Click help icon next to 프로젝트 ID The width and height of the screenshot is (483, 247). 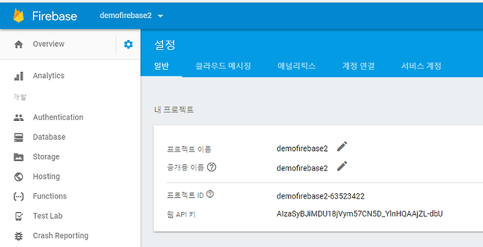point(211,194)
